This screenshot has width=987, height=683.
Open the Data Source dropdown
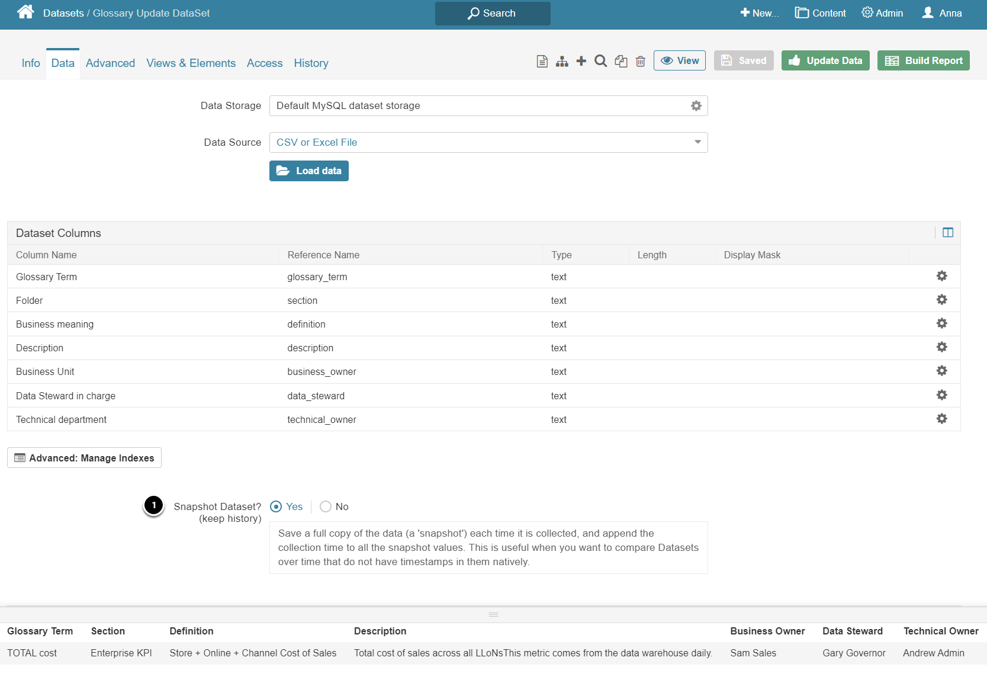click(697, 142)
